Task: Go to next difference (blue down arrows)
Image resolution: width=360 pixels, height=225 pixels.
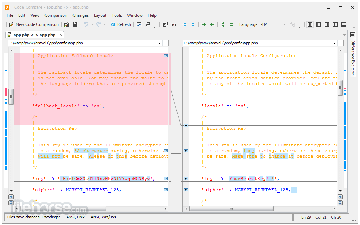Action: pyautogui.click(x=184, y=24)
